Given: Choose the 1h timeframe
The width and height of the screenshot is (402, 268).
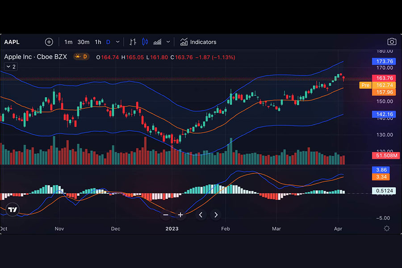Looking at the screenshot, I should point(98,42).
